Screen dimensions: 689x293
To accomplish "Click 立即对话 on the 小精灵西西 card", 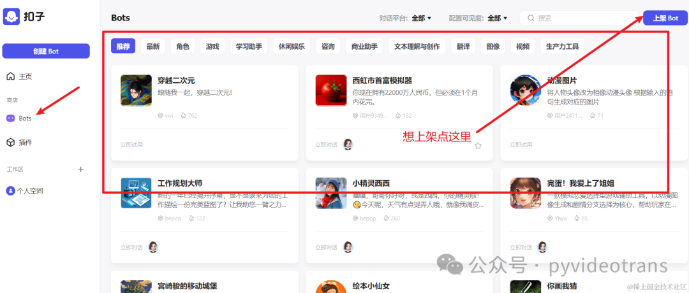I will [x=327, y=247].
